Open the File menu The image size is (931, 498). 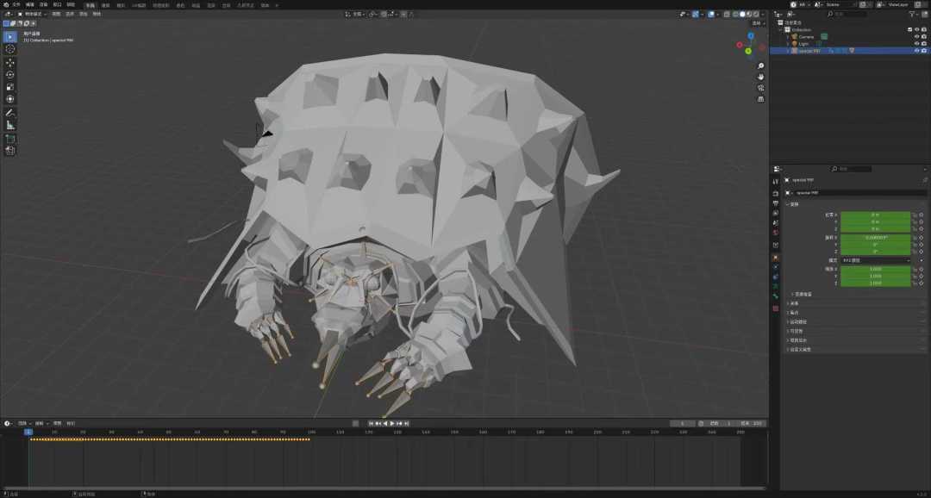[16, 4]
